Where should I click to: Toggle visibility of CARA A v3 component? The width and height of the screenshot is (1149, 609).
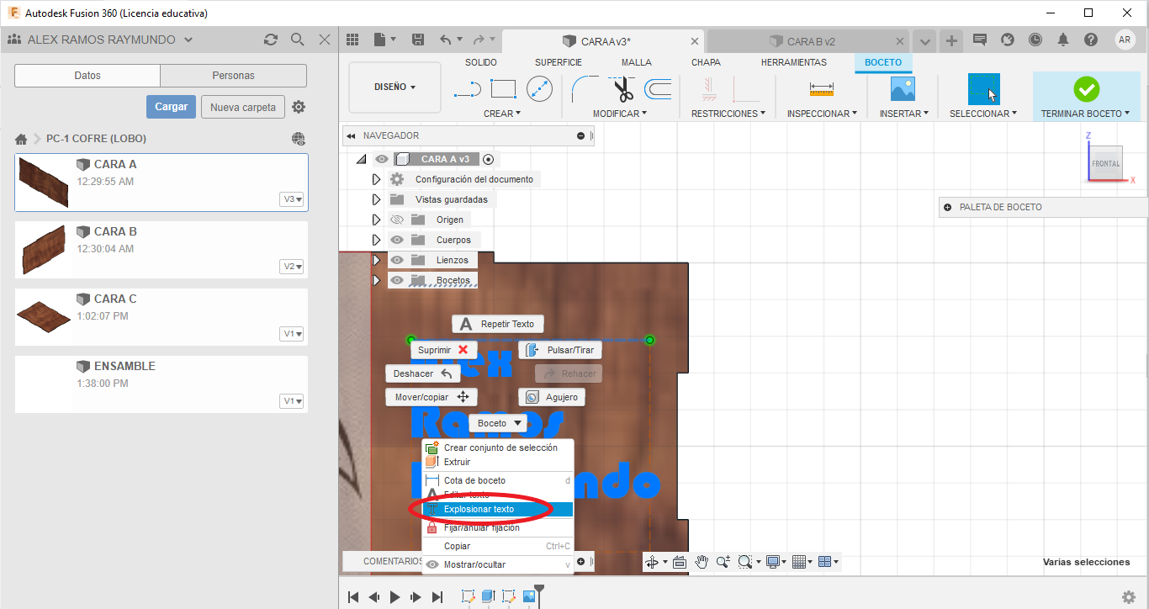[x=382, y=159]
